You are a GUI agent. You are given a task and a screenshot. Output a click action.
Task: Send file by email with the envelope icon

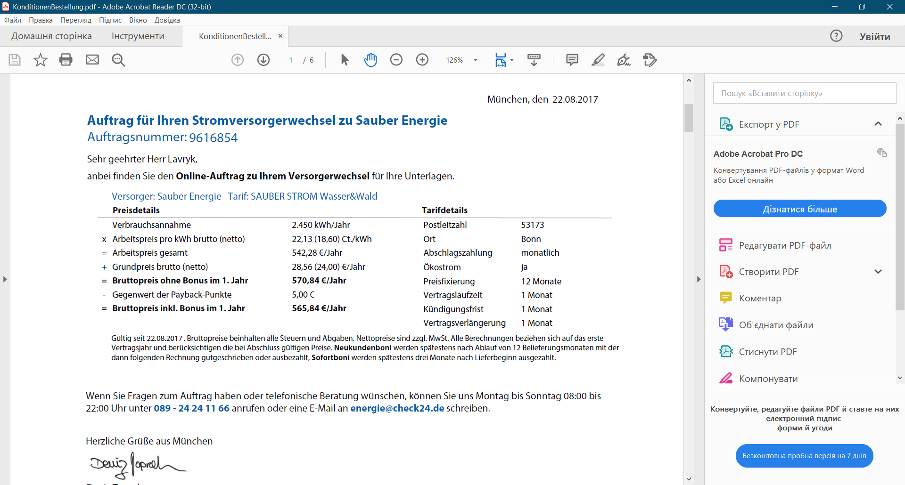click(x=92, y=60)
